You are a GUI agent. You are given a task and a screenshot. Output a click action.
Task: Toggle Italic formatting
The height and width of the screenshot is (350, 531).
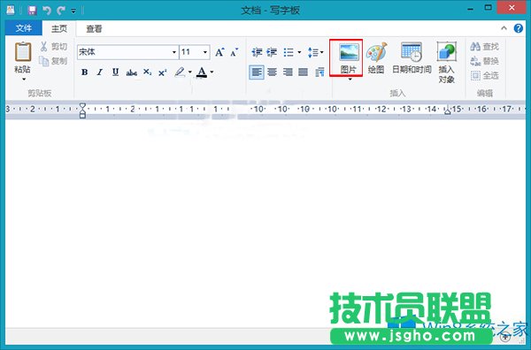[100, 72]
